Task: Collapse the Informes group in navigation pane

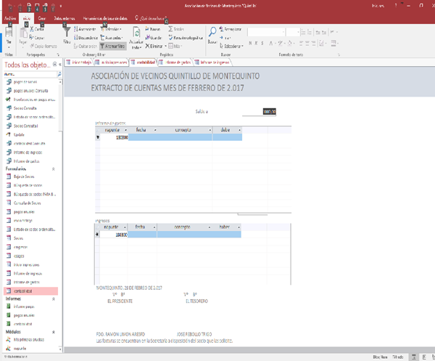Action: 54,299
